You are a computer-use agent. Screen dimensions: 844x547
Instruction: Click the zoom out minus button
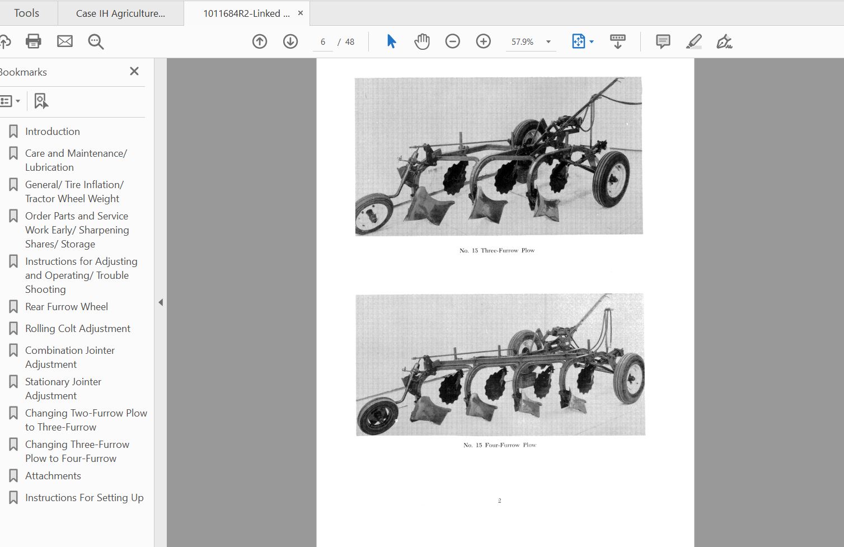452,41
